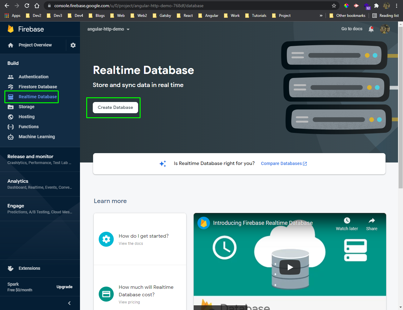Viewport: 403px width, 310px height.
Task: Click the Watch later clock icon
Action: tap(347, 220)
